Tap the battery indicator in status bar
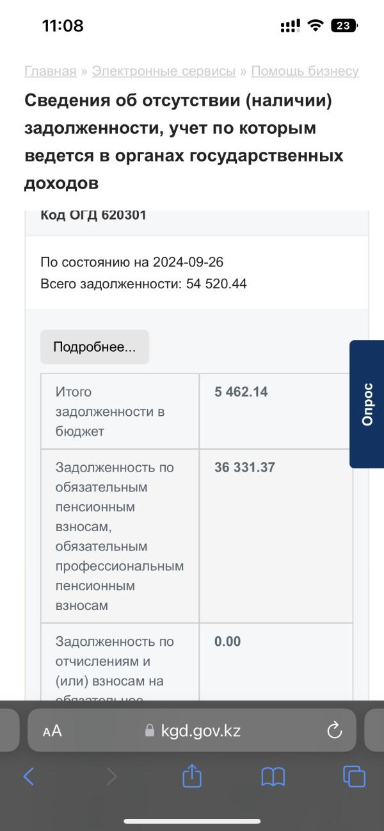Image resolution: width=384 pixels, height=831 pixels. [x=344, y=26]
